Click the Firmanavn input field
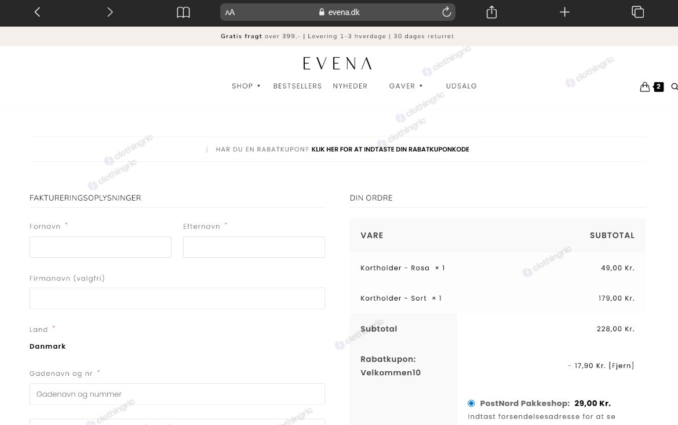This screenshot has height=425, width=678. coord(177,298)
